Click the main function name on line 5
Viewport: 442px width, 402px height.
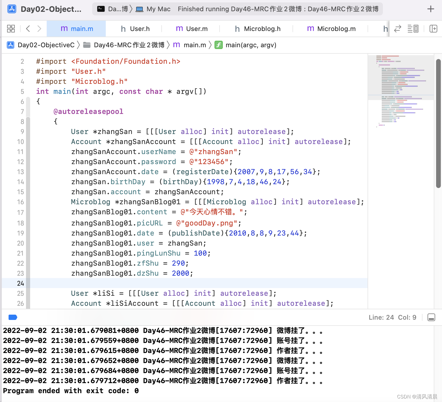click(62, 91)
